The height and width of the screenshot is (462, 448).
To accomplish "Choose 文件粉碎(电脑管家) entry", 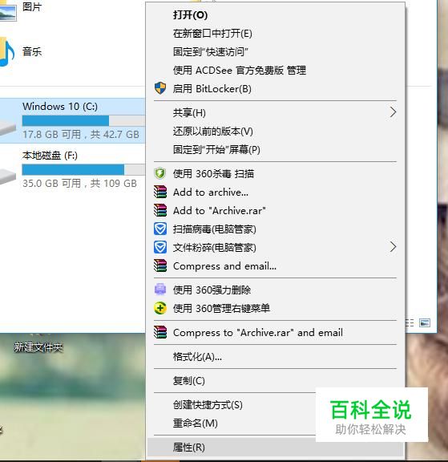I will [276, 247].
